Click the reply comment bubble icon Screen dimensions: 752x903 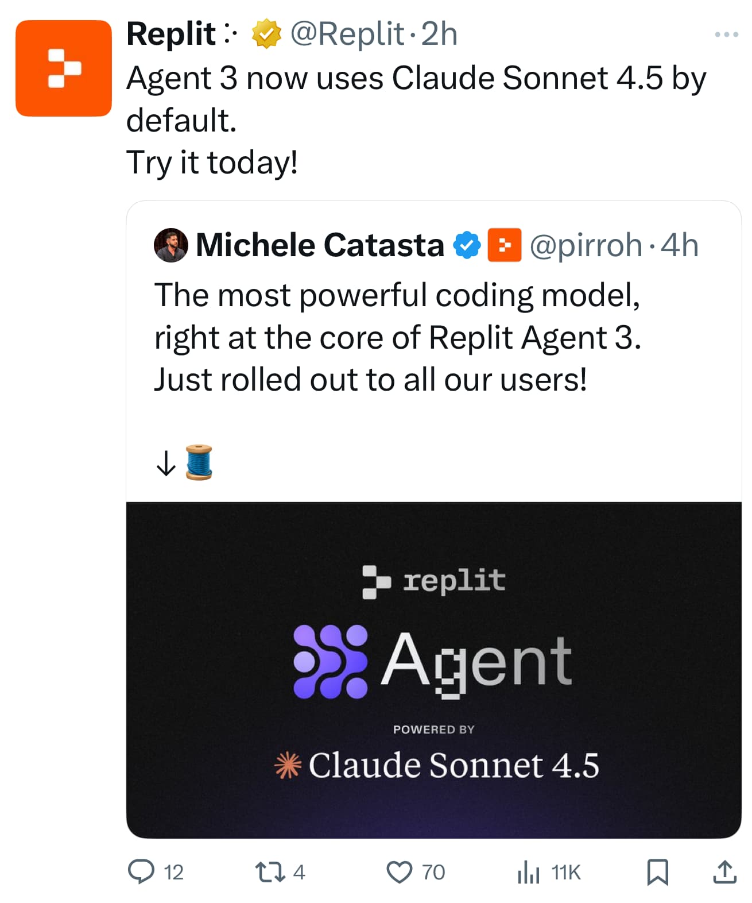[x=141, y=871]
